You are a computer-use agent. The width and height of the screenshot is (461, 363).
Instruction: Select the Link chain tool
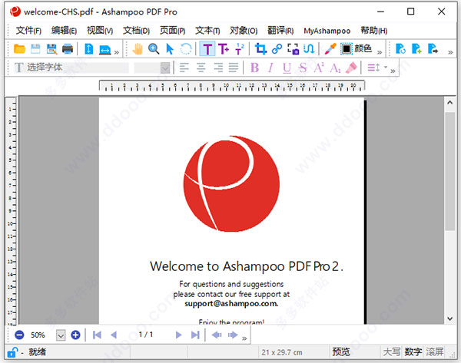(277, 49)
